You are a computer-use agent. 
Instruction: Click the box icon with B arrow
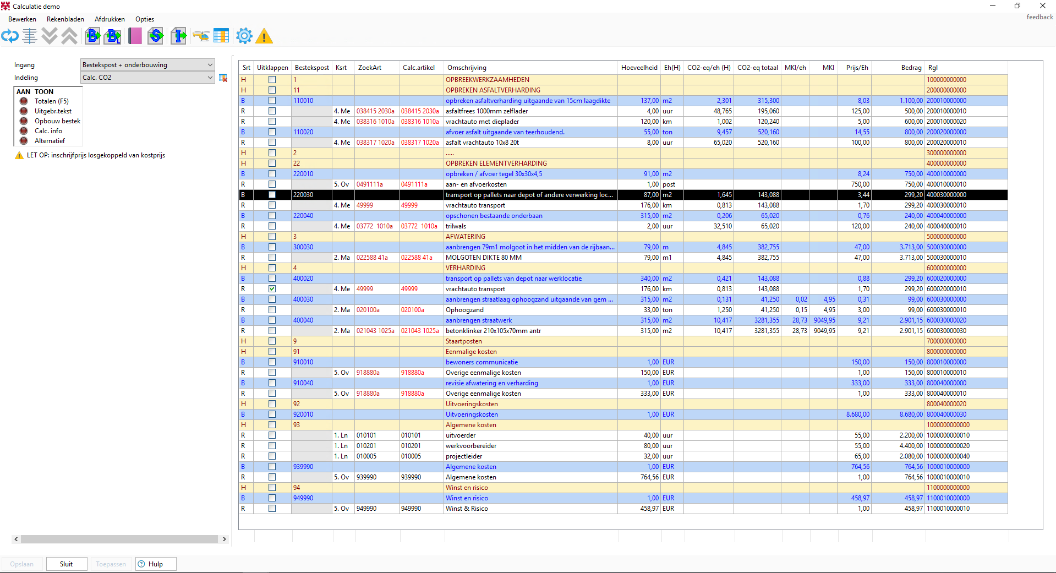[93, 36]
